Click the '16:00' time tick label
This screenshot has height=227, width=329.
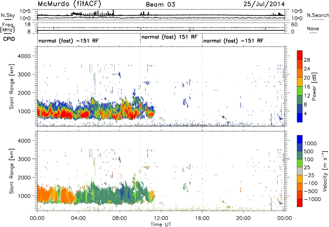202,218
